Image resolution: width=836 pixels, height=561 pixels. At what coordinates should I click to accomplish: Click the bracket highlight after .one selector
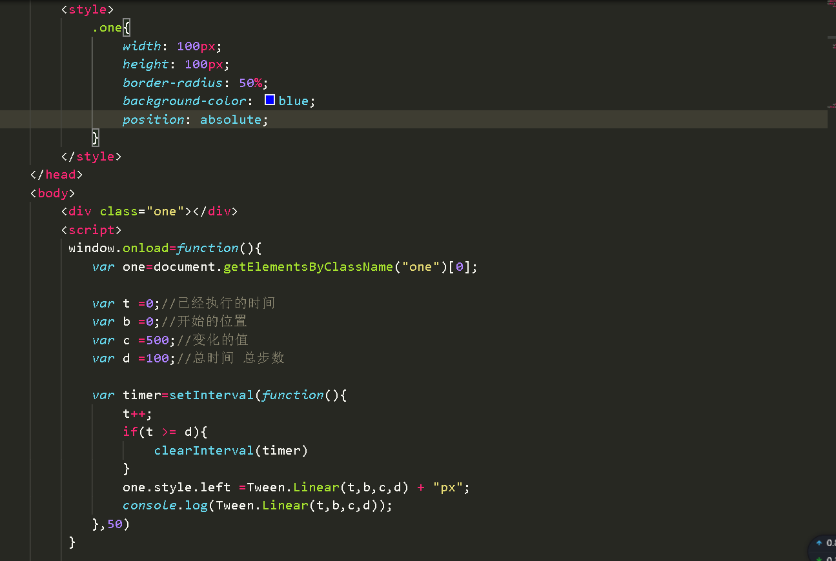(x=127, y=27)
